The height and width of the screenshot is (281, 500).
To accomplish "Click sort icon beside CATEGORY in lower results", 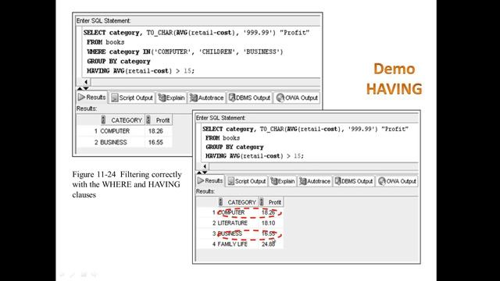I will click(x=220, y=202).
